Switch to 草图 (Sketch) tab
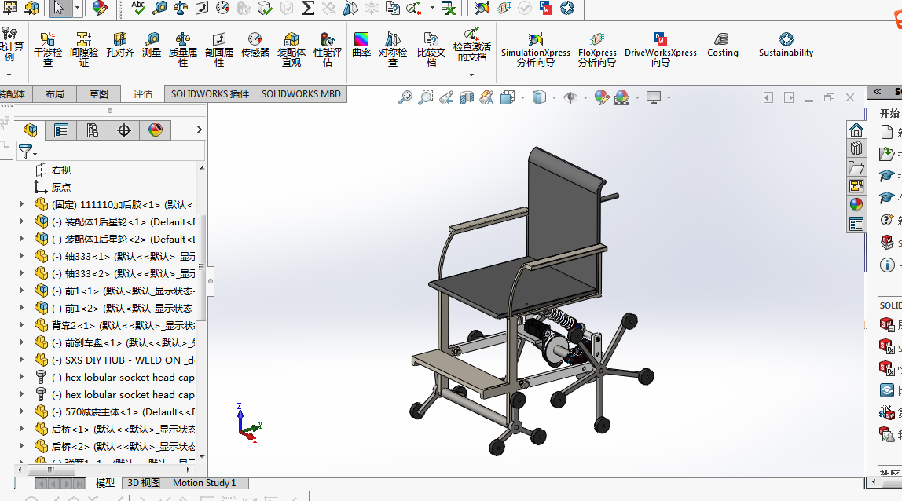Viewport: 902px width, 501px height. pos(99,93)
